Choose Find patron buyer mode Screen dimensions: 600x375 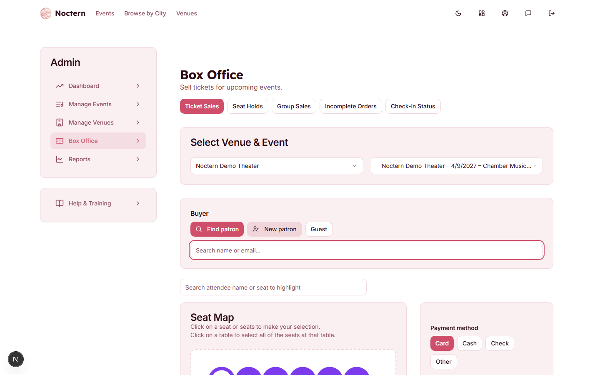coord(217,229)
